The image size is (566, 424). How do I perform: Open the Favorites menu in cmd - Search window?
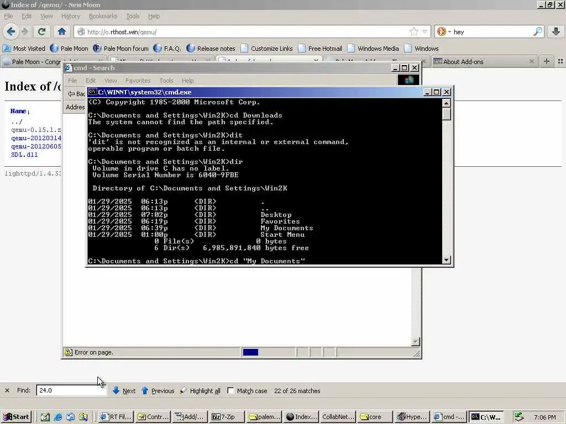click(138, 81)
